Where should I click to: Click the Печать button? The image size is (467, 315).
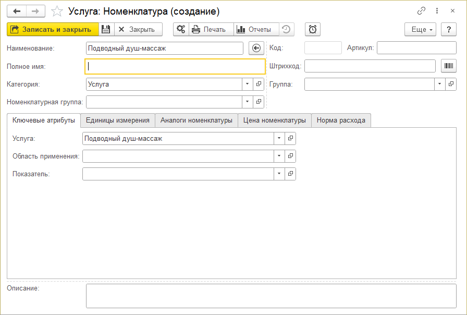210,29
